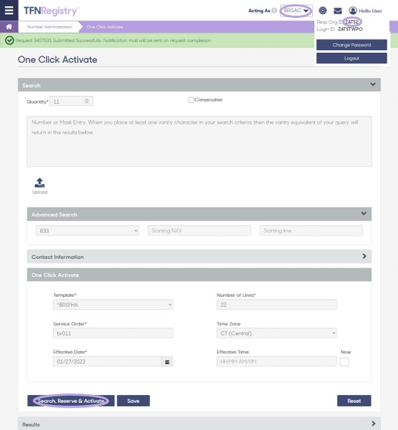Expand the Contact Information section
This screenshot has width=398, height=430.
point(199,257)
